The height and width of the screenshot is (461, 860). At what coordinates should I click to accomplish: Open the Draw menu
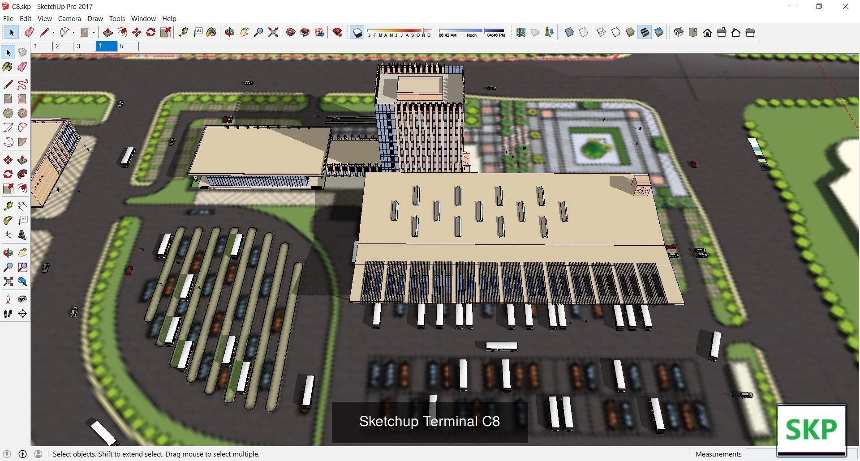pos(95,18)
